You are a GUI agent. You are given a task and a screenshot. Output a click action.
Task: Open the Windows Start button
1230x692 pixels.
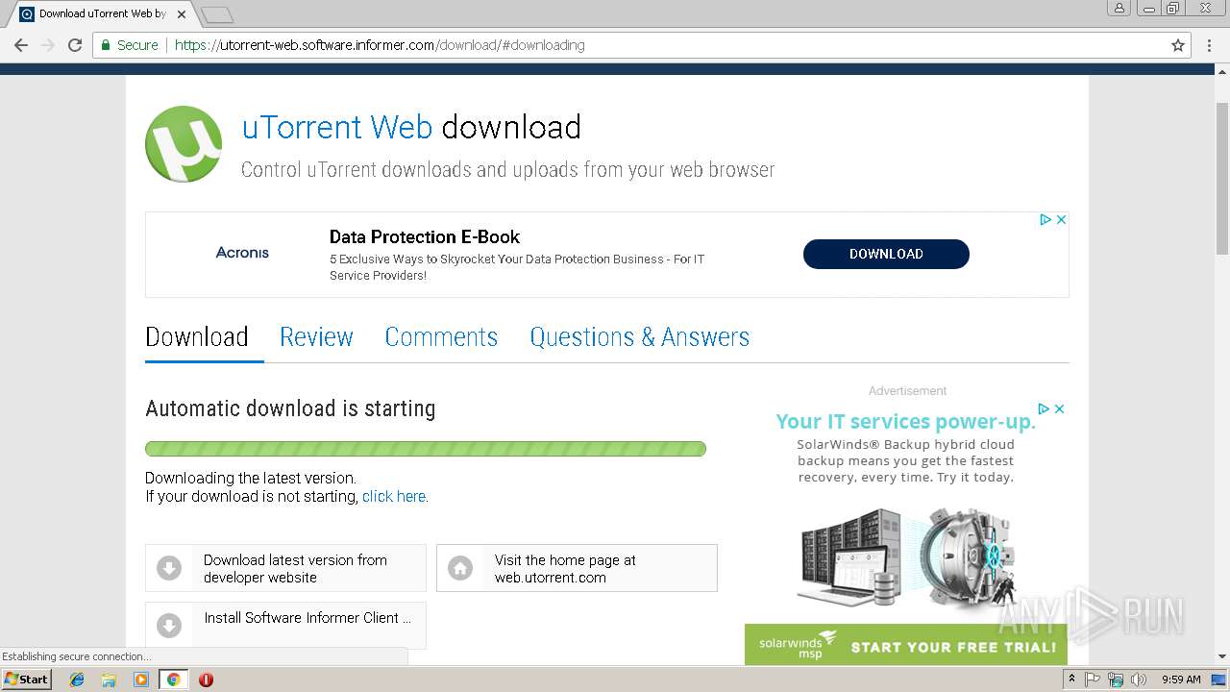pos(27,680)
